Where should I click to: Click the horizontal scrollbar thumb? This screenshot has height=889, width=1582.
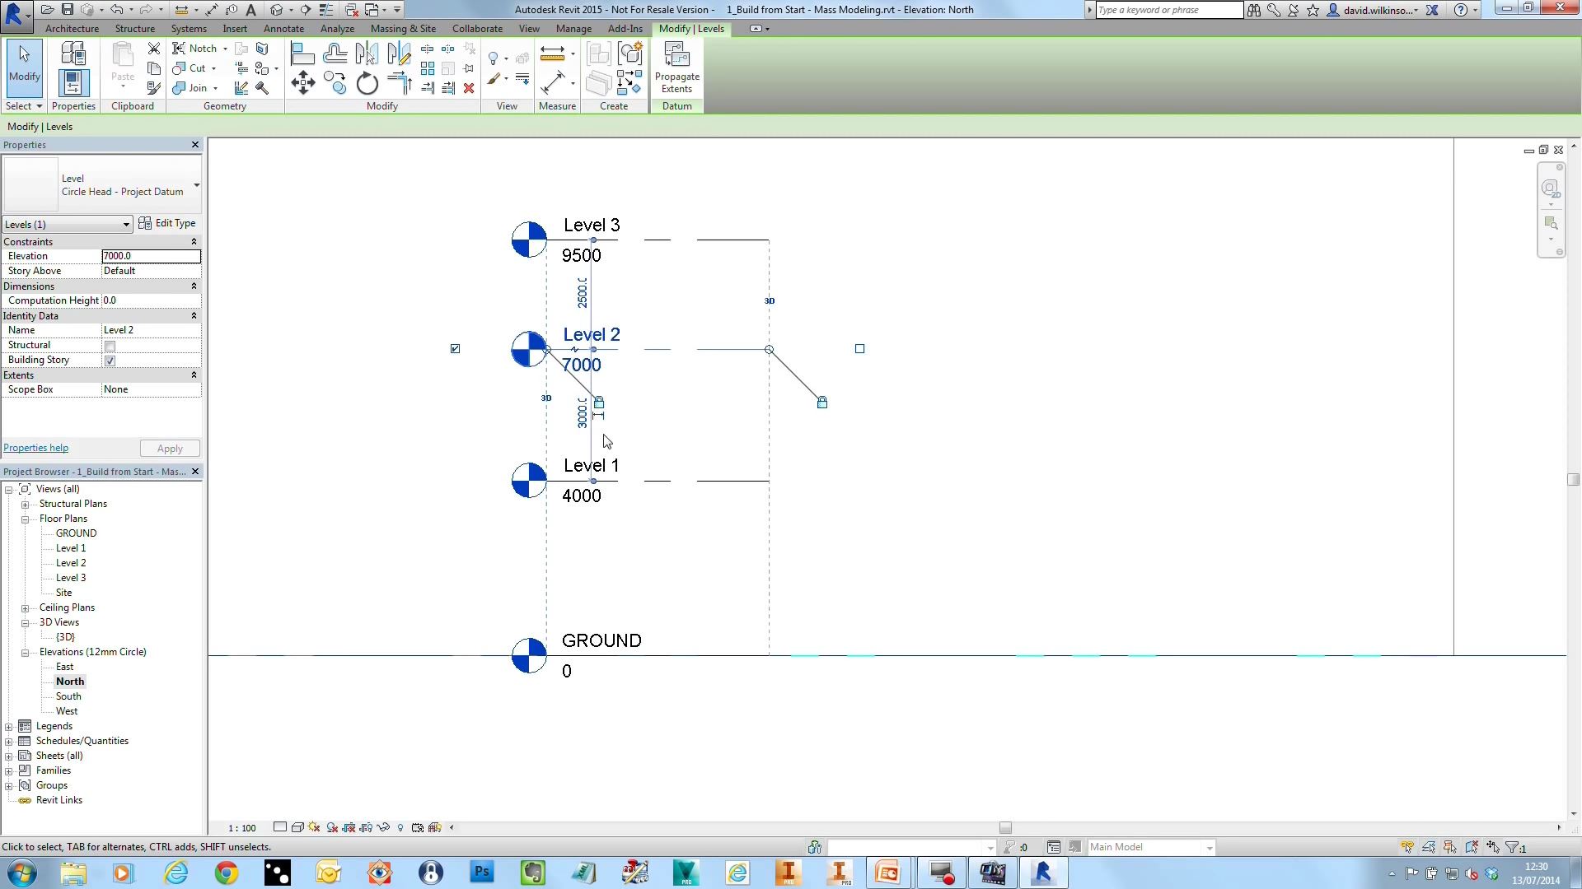[x=1005, y=828]
